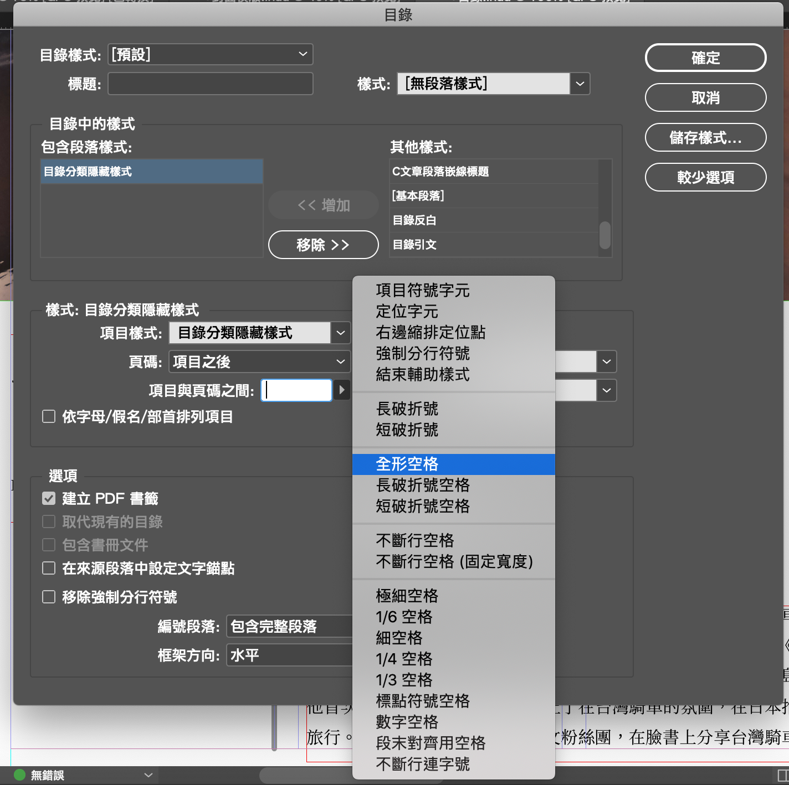Expand 項目樣式 dropdown arrow

point(341,333)
